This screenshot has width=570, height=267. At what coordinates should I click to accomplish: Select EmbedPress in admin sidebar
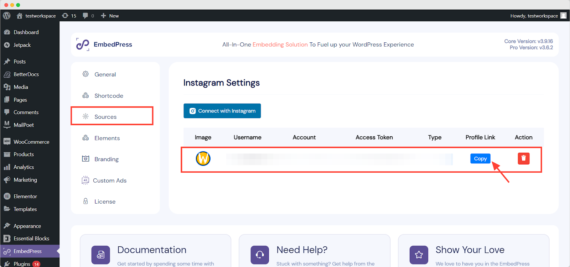(30, 251)
